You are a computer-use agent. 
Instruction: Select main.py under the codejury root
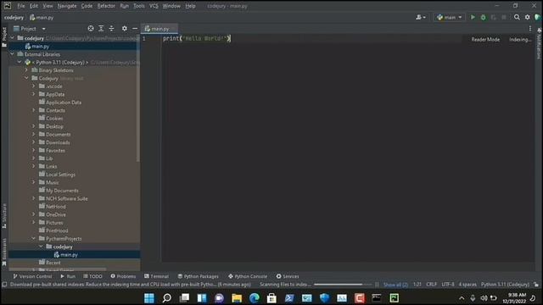[40, 46]
